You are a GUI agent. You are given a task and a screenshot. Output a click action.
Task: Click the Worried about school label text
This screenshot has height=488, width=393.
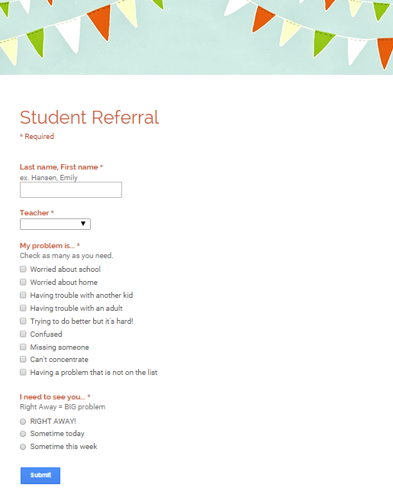tap(66, 270)
